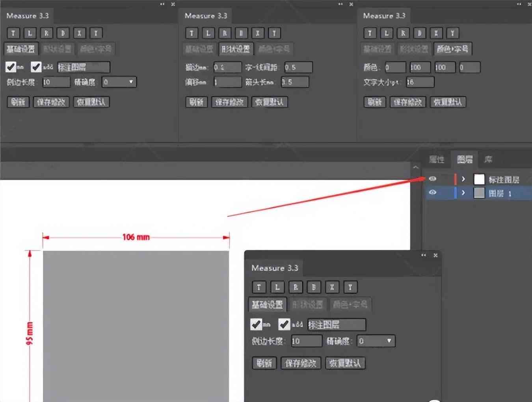Screen dimensions: 532x402
Task: Click the T button in the top-right Measure panel
Action: tap(370, 33)
